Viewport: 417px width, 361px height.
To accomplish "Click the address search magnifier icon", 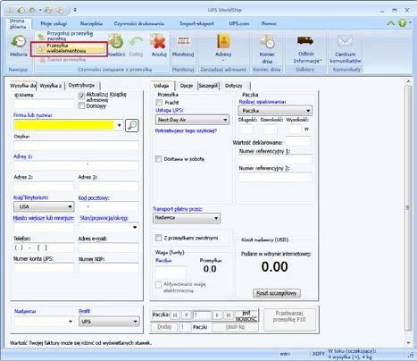I will click(x=132, y=125).
